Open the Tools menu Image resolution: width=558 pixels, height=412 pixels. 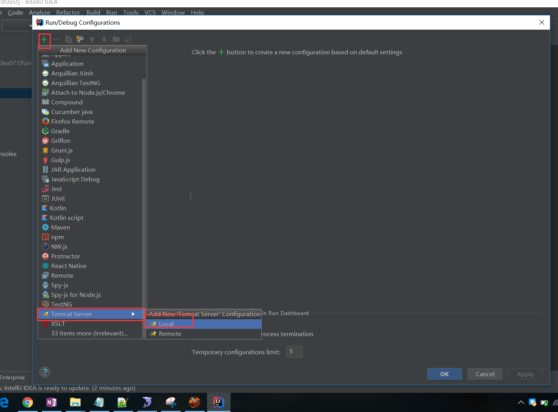click(x=131, y=12)
